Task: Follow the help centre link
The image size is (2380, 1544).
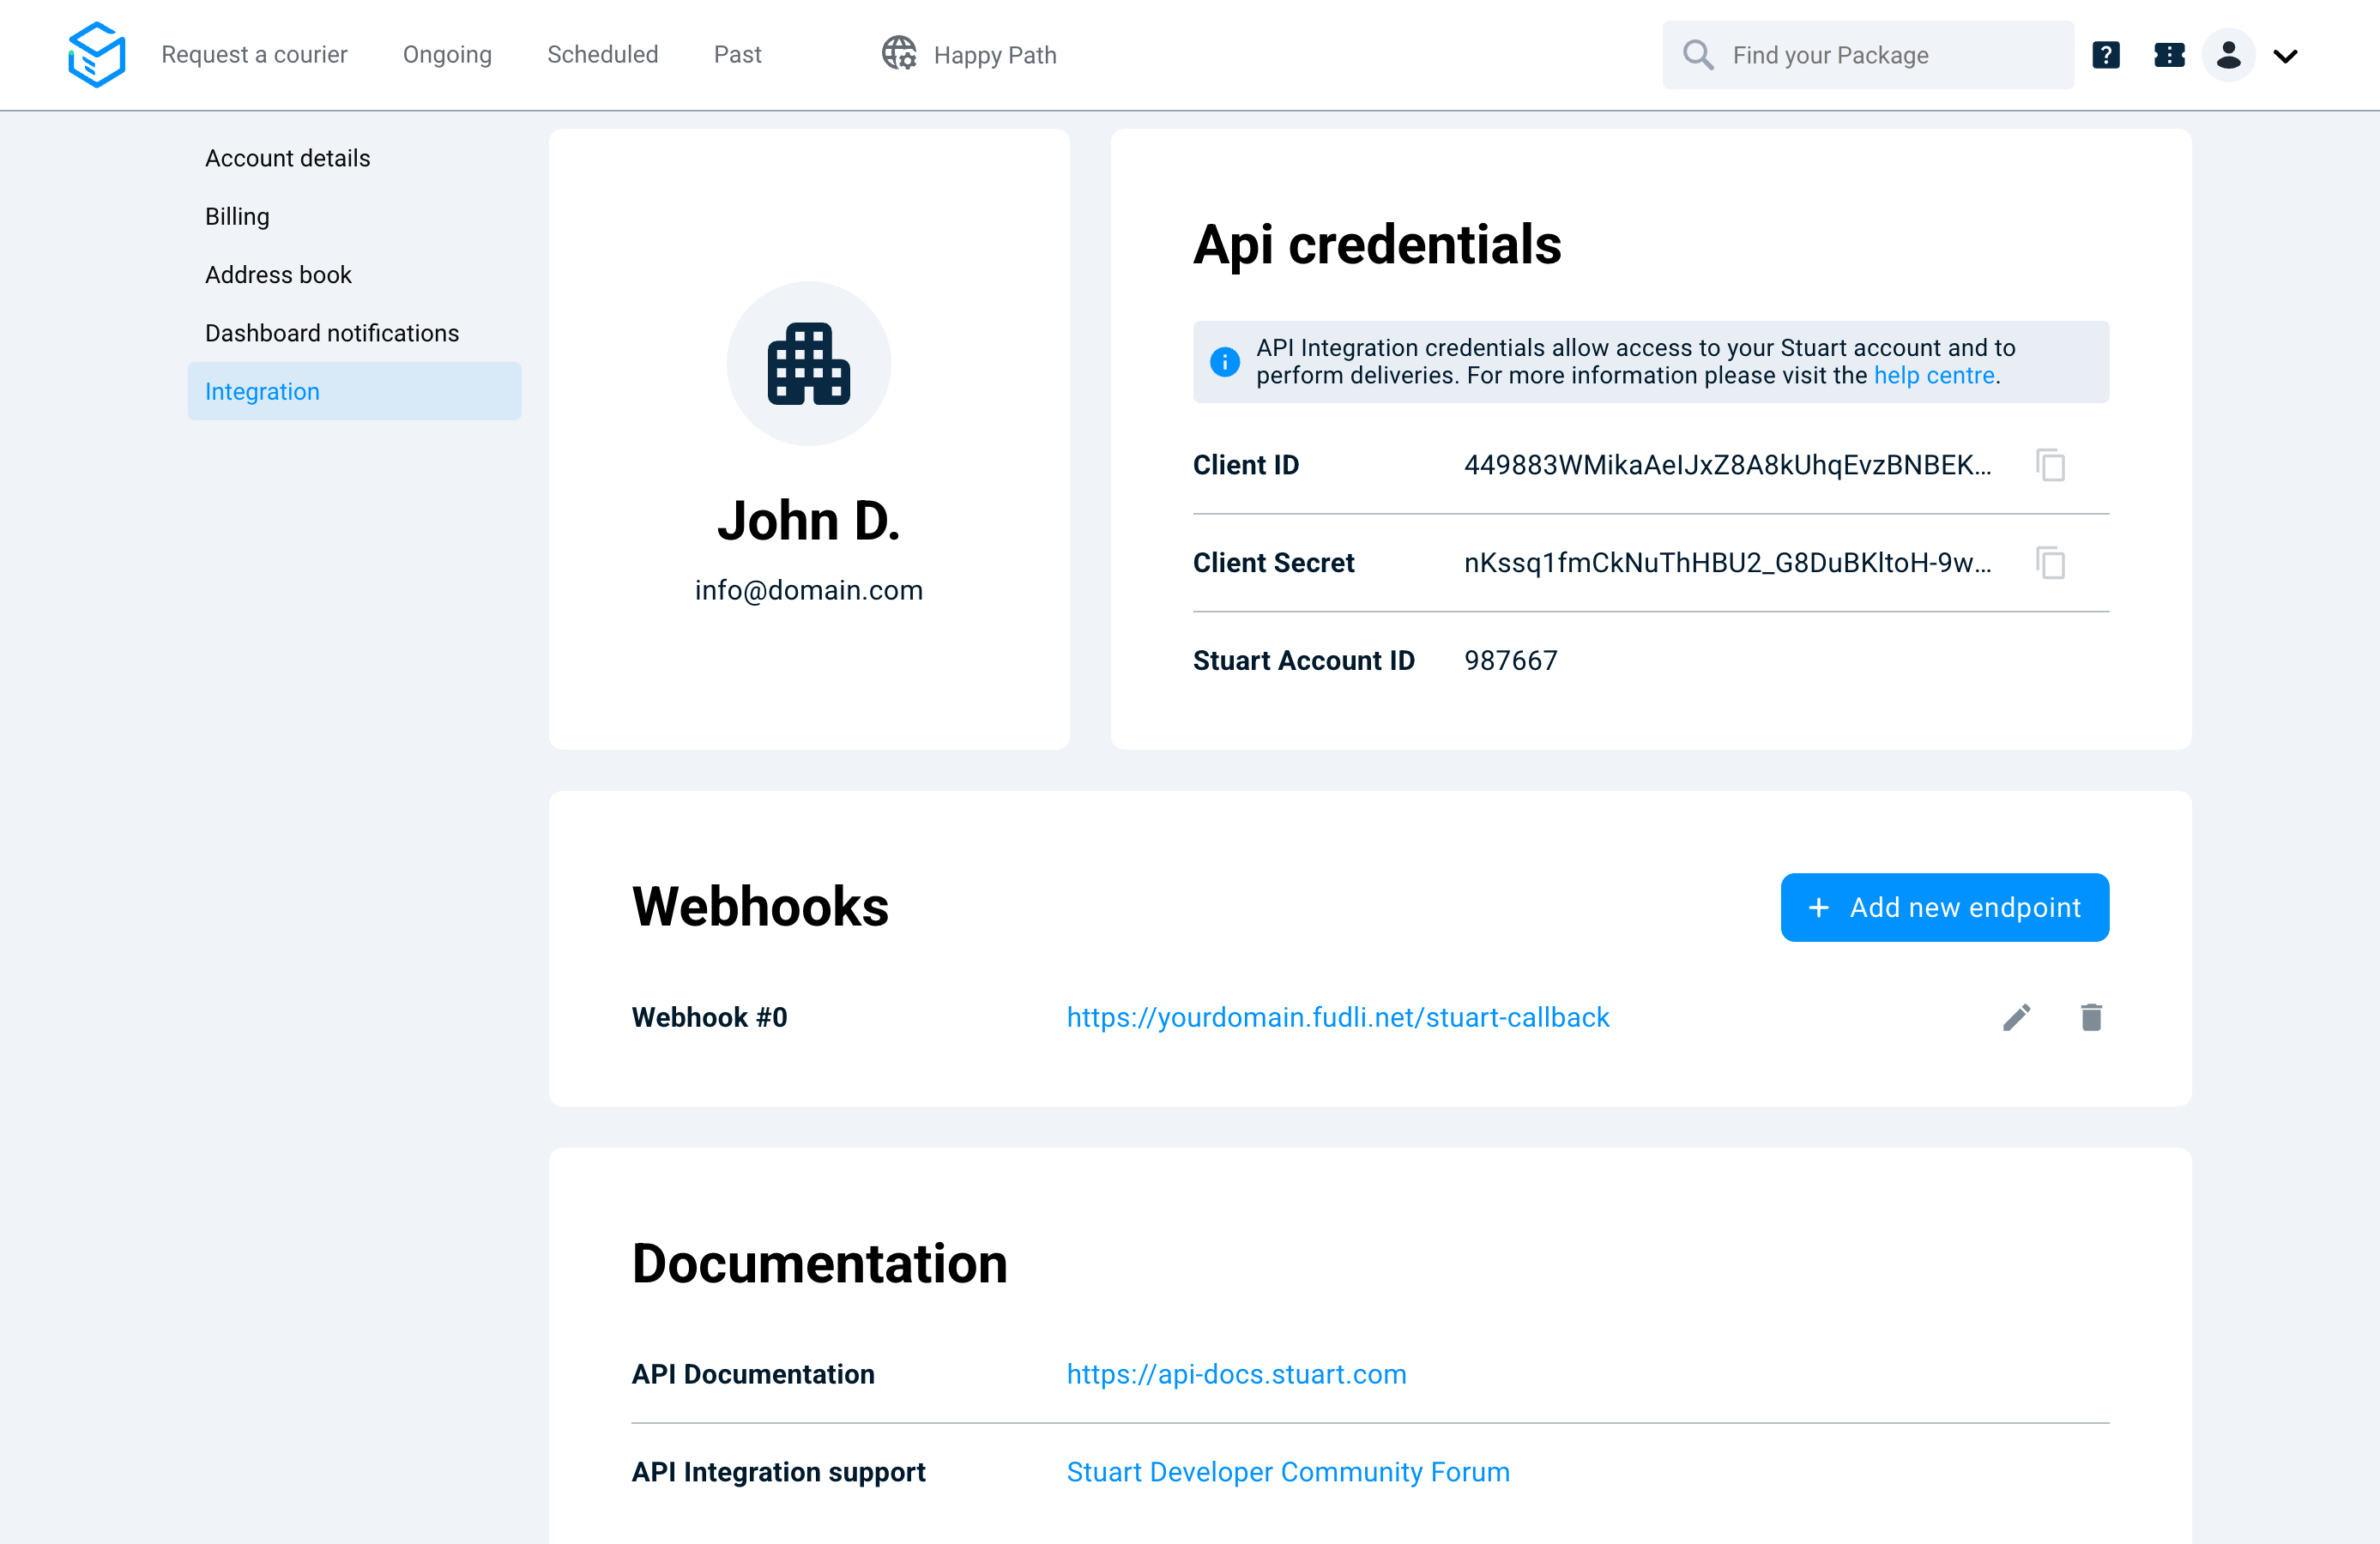Action: tap(1933, 376)
